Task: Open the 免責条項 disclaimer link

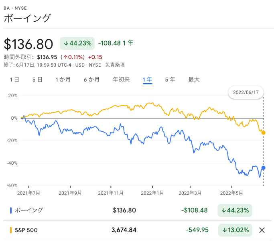Action: pyautogui.click(x=115, y=65)
